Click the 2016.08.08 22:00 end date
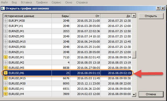 click(119, 83)
